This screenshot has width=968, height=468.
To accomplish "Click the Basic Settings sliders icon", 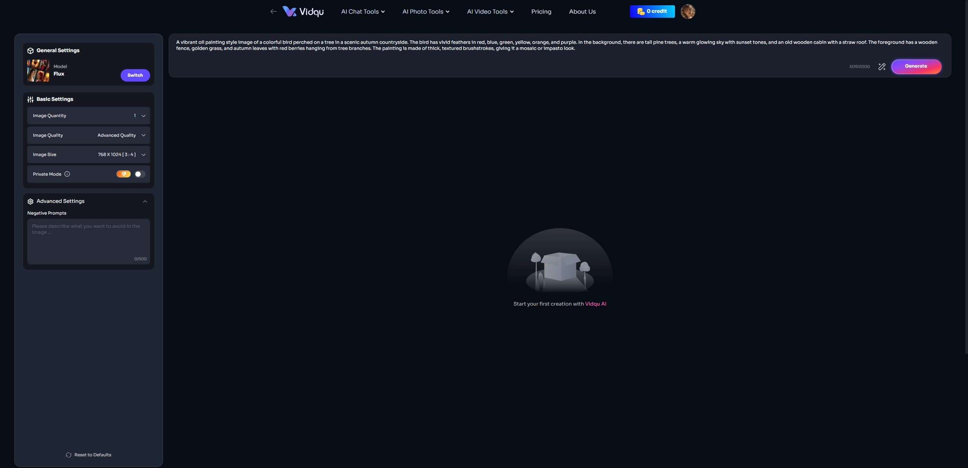I will 30,99.
